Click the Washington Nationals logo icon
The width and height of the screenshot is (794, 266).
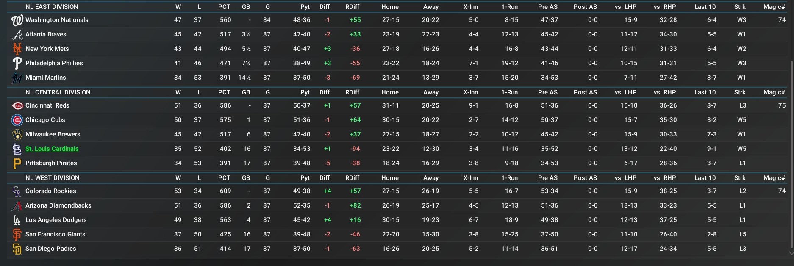pyautogui.click(x=17, y=20)
